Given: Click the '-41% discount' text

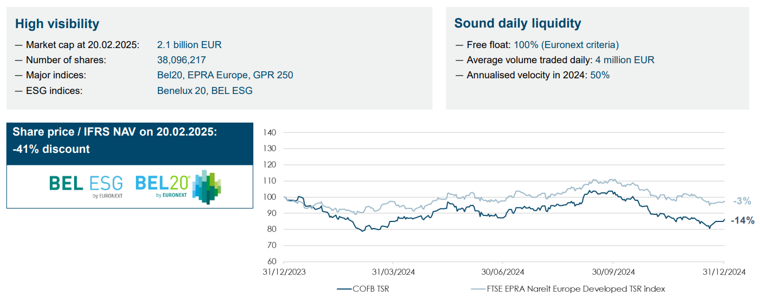Looking at the screenshot, I should (x=51, y=149).
